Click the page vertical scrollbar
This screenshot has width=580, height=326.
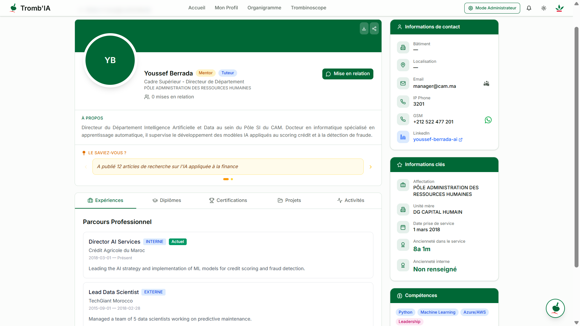pos(576,147)
